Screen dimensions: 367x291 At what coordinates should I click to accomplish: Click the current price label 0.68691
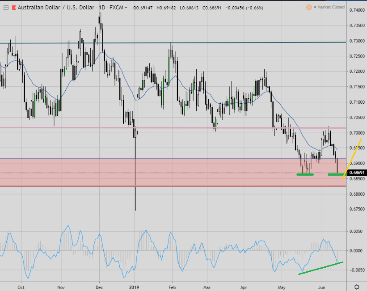[357, 173]
